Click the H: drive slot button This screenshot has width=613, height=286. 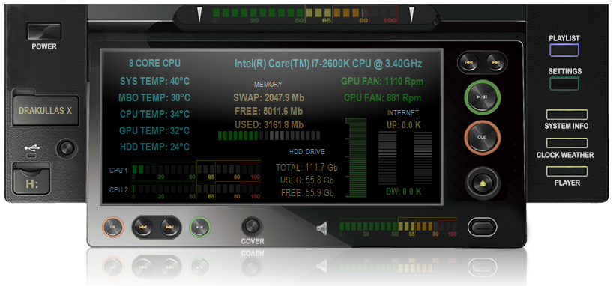(x=31, y=178)
